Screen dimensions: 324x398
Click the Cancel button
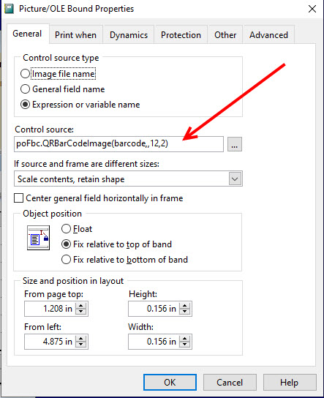click(230, 382)
